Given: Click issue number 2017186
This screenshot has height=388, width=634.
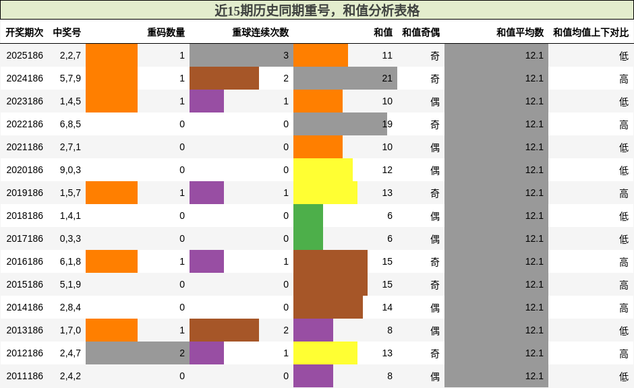Looking at the screenshot, I should pyautogui.click(x=25, y=238).
